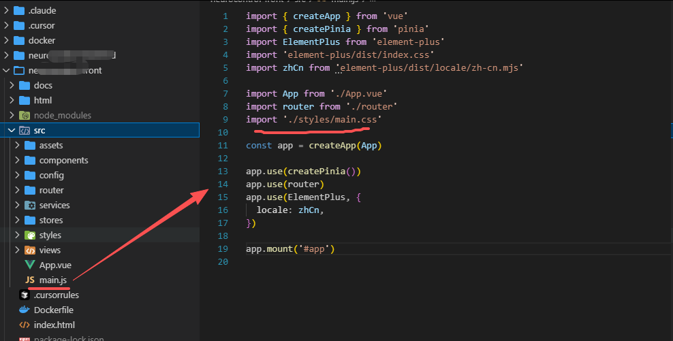Click line number 20 in the gutter
The image size is (673, 341).
click(223, 261)
